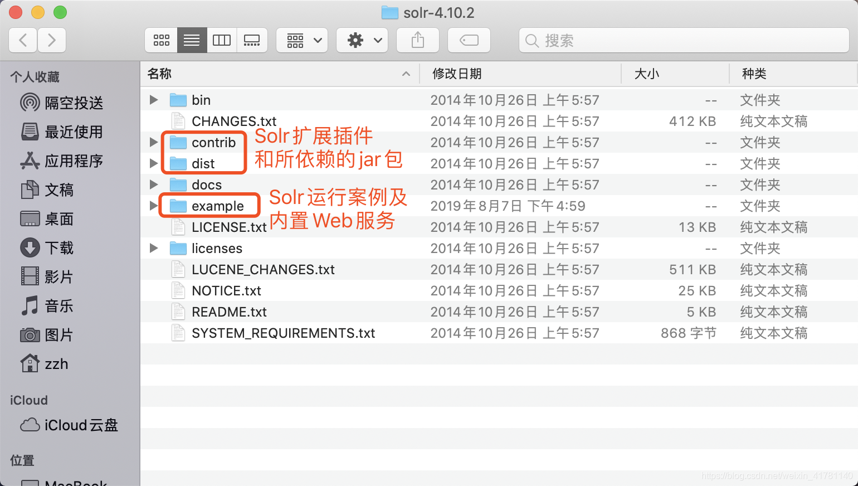Select the contrib folder icon

click(x=178, y=142)
